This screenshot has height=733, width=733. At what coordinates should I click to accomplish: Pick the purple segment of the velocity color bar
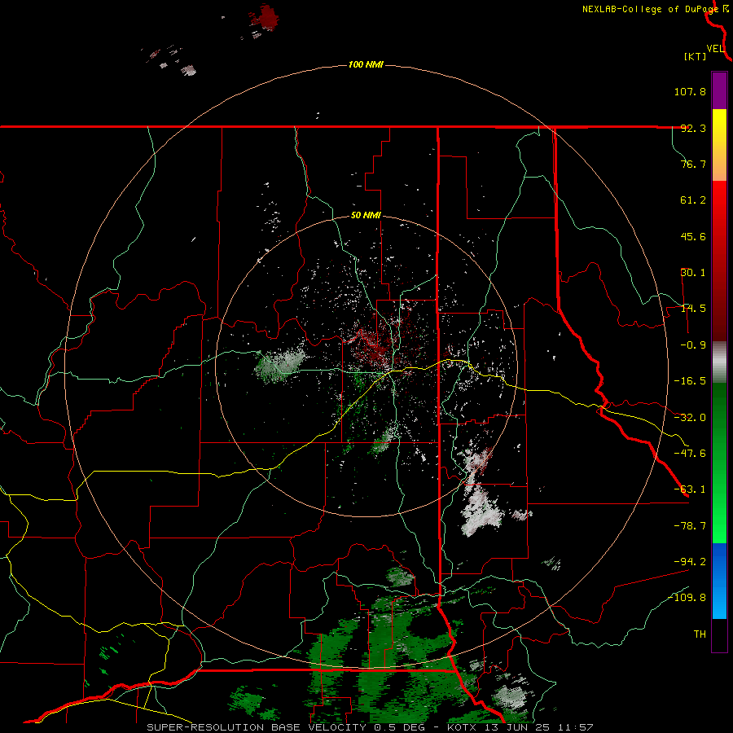point(719,90)
